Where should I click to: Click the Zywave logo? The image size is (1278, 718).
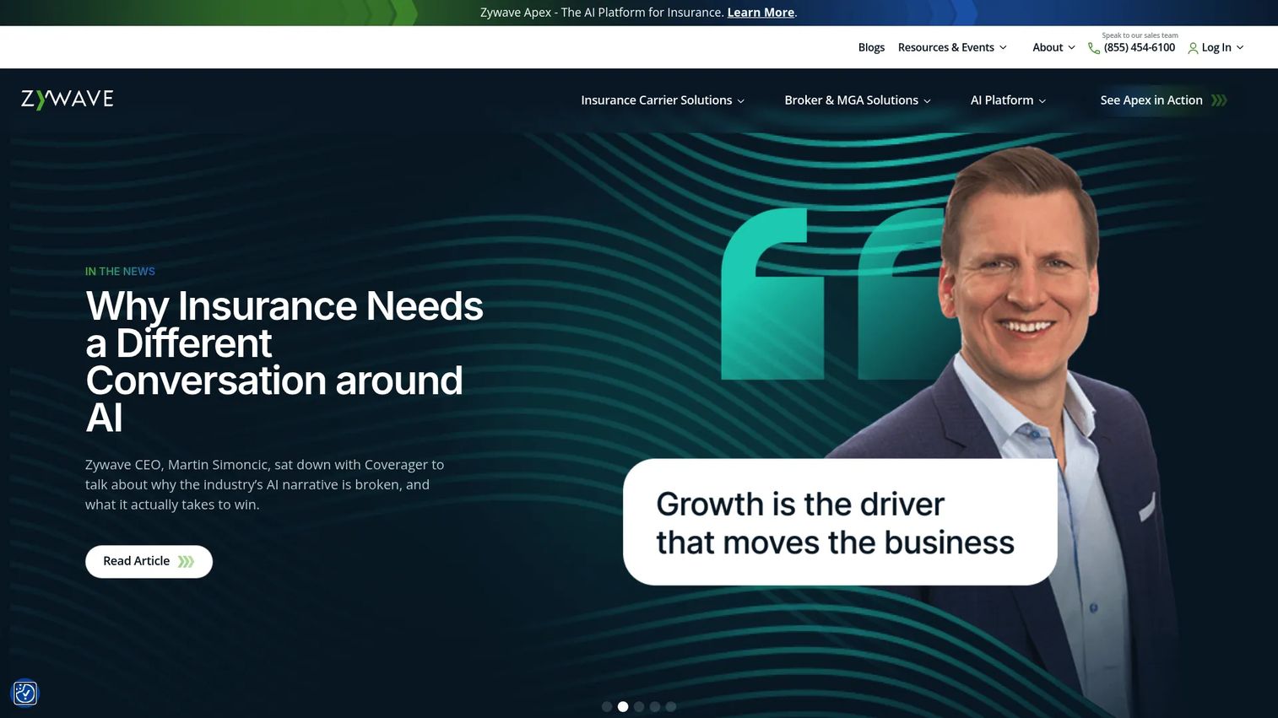point(68,100)
